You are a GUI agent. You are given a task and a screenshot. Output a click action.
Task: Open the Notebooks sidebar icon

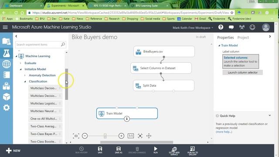coord(7,75)
